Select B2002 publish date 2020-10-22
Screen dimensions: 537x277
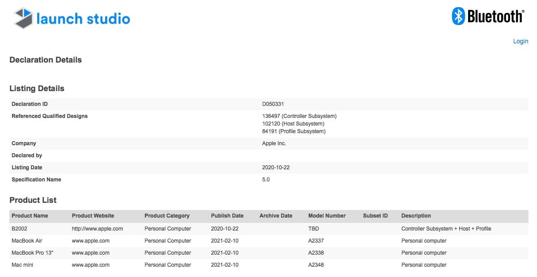tap(225, 229)
